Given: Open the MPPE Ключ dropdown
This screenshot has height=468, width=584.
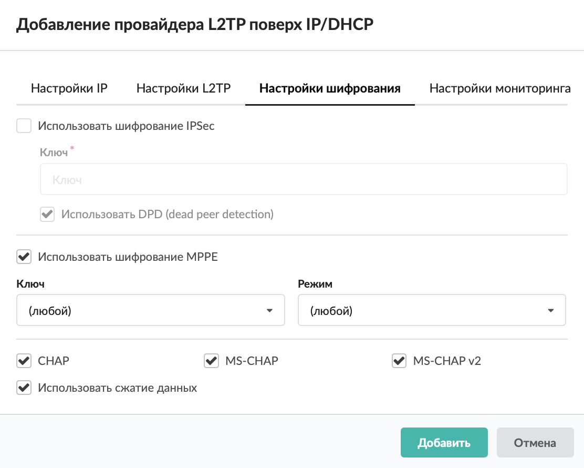Looking at the screenshot, I should coord(150,311).
